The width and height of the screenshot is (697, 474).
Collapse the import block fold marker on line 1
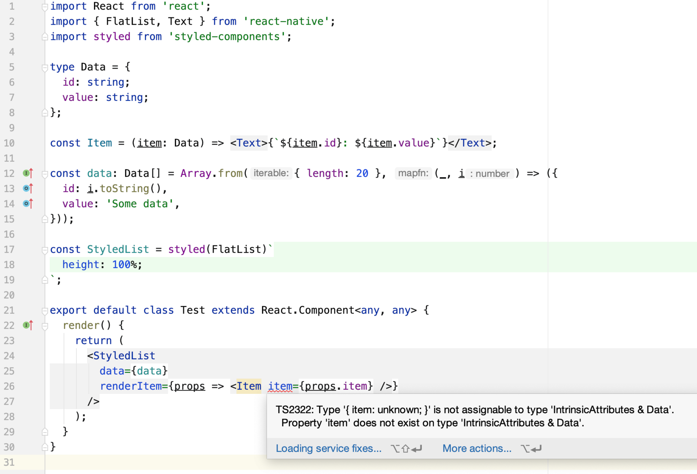45,7
